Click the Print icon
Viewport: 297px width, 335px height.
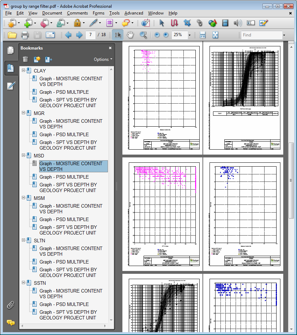coord(25,35)
